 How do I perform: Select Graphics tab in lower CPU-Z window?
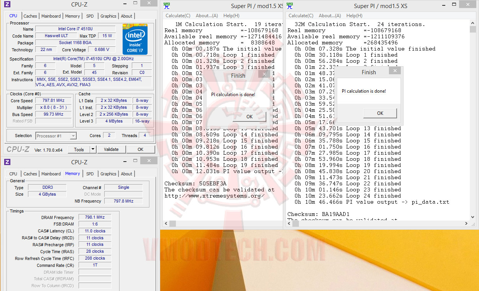[x=108, y=174]
